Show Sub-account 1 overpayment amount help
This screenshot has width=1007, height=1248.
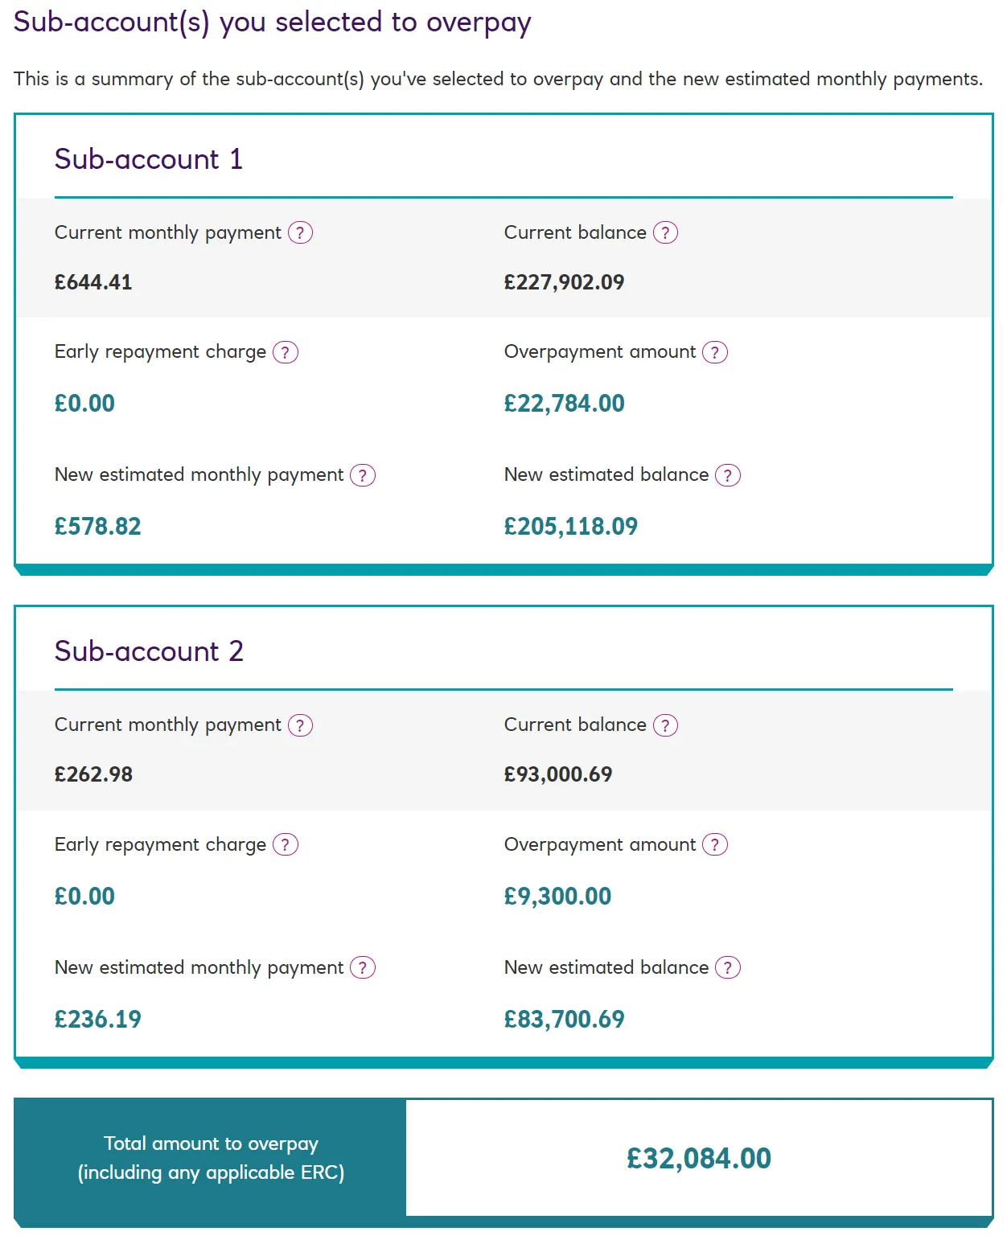715,352
